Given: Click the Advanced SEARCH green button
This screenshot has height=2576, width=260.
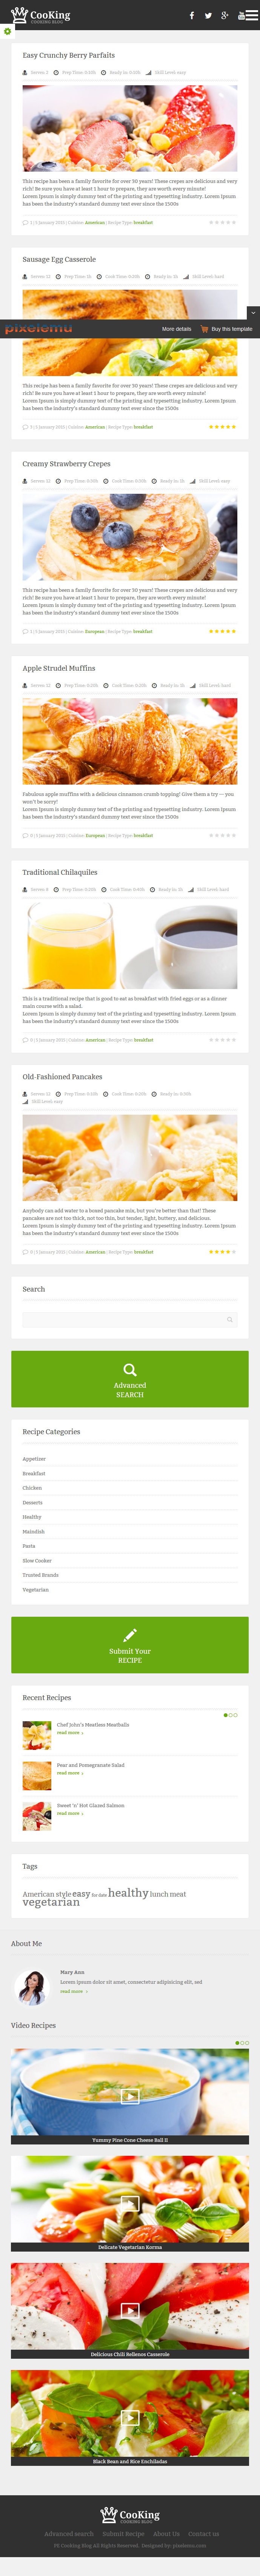Looking at the screenshot, I should [130, 1379].
